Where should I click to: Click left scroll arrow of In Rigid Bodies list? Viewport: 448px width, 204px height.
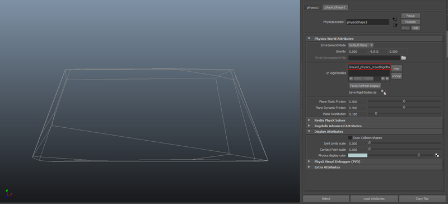point(351,78)
